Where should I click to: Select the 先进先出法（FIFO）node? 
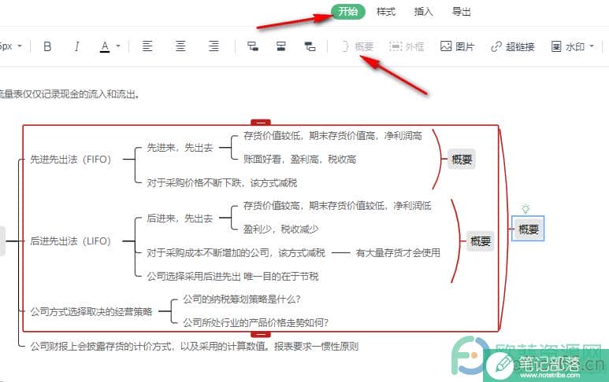click(x=71, y=160)
